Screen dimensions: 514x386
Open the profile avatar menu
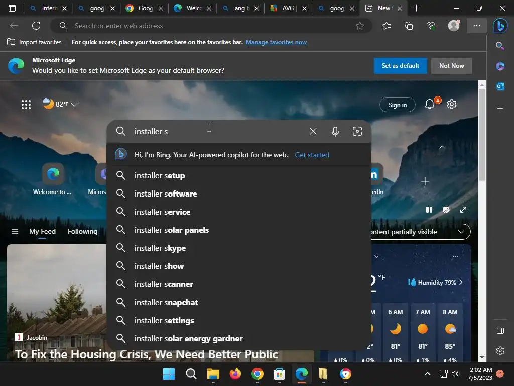point(454,26)
